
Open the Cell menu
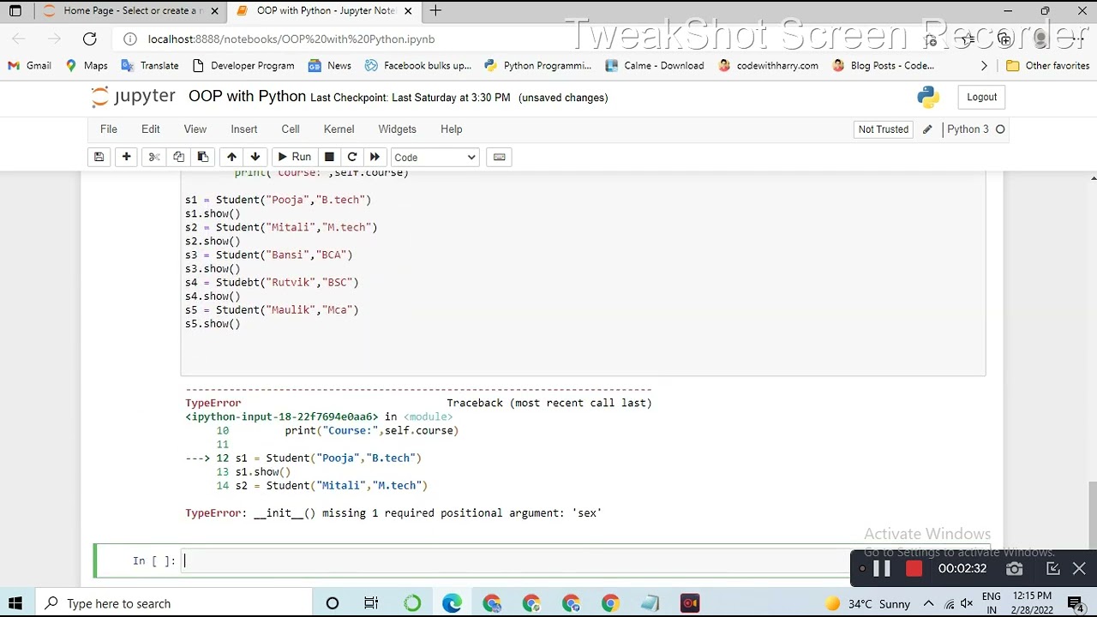click(x=291, y=129)
